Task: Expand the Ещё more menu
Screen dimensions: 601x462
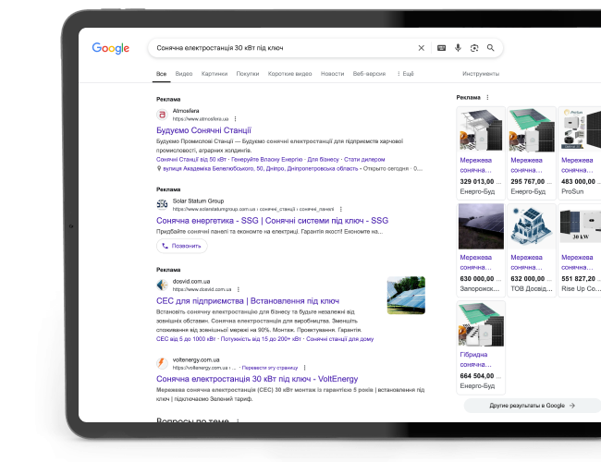Action: tap(405, 74)
